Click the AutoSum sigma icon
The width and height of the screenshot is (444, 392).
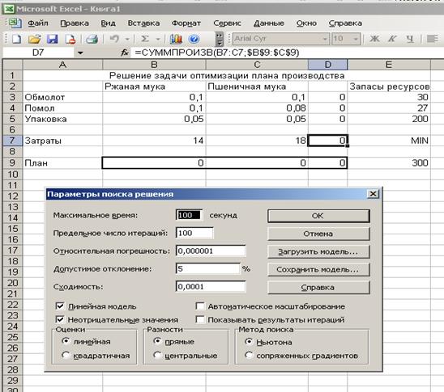pos(145,39)
